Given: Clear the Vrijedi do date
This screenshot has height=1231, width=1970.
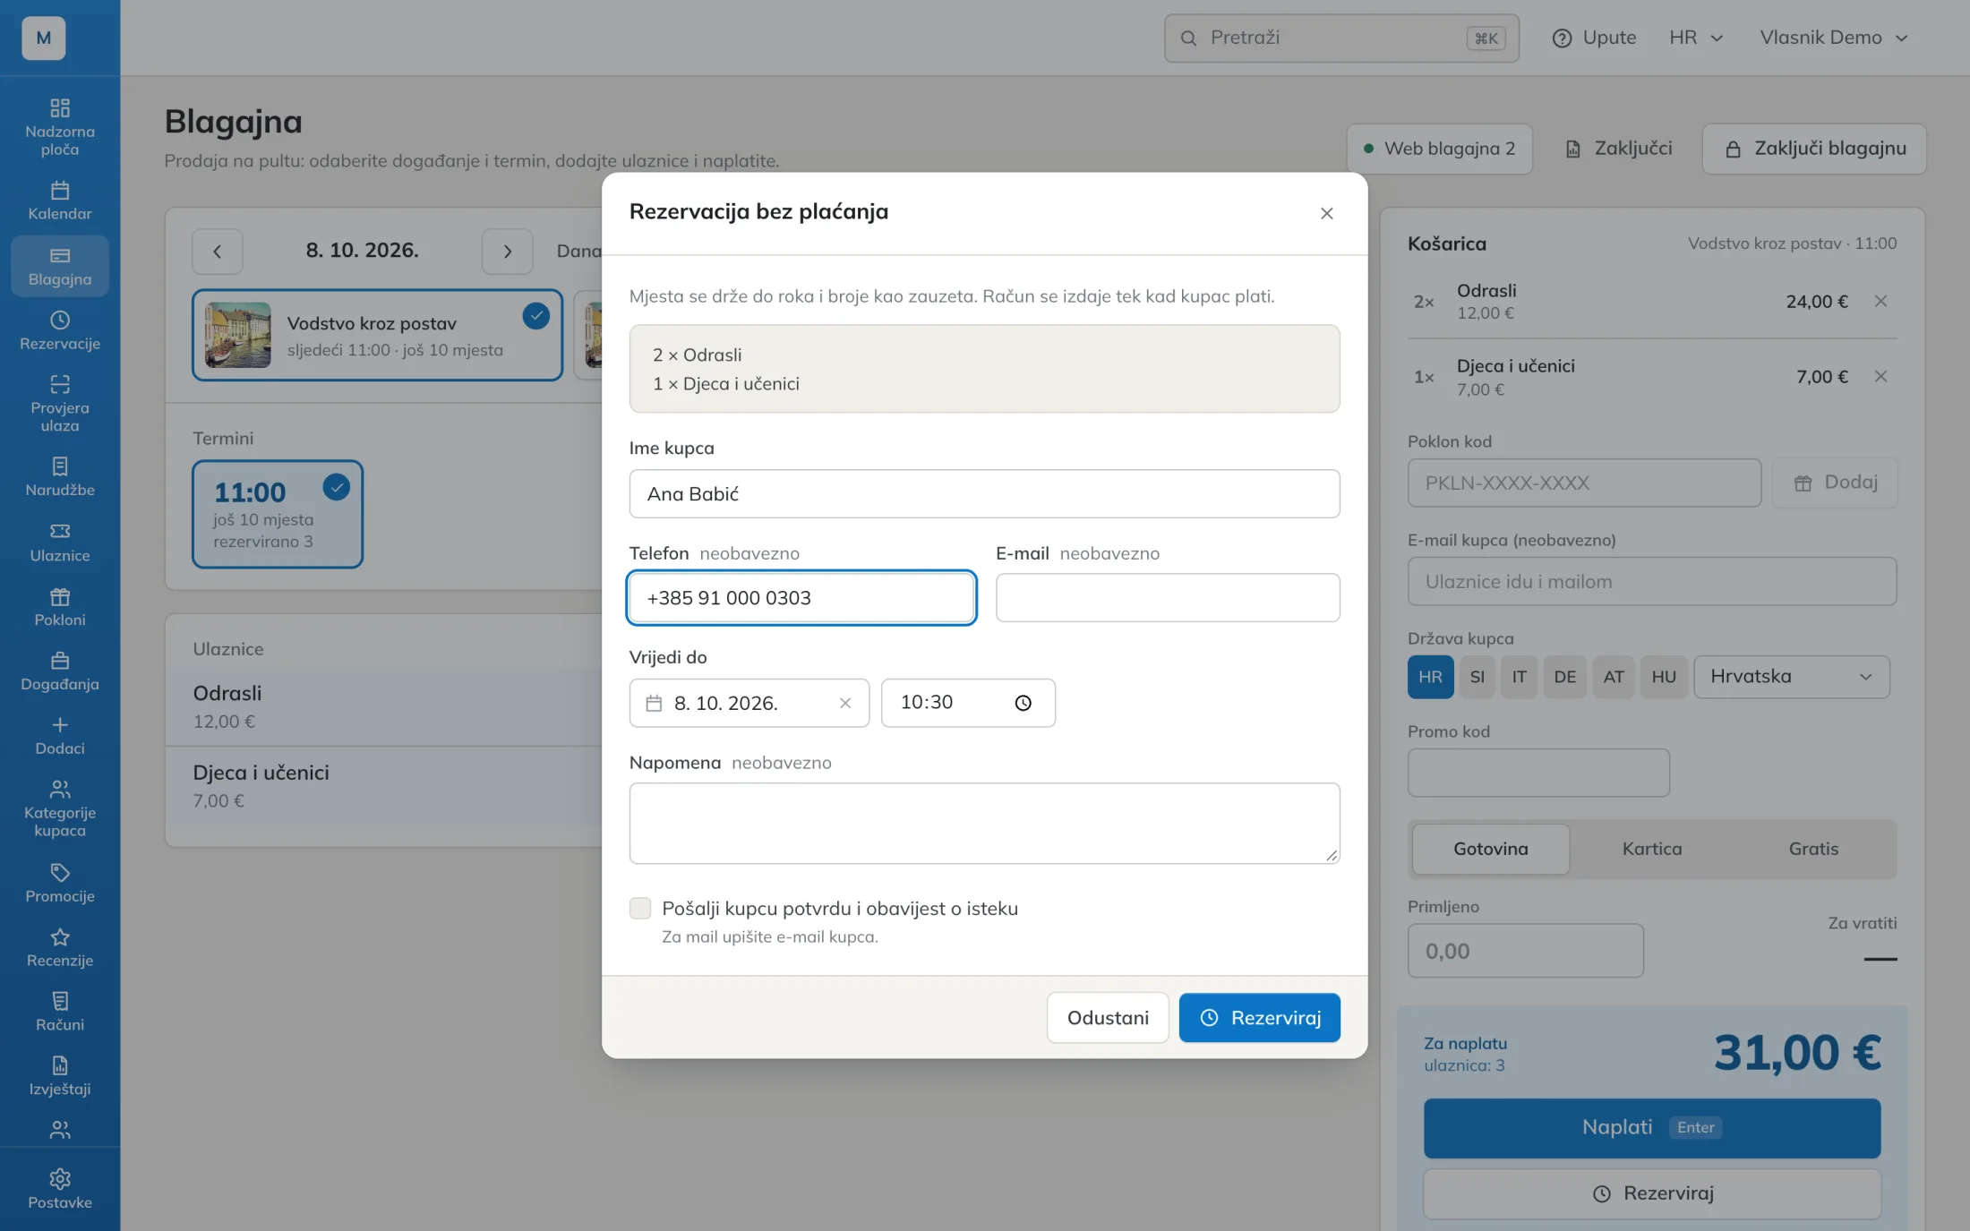Looking at the screenshot, I should pos(844,704).
